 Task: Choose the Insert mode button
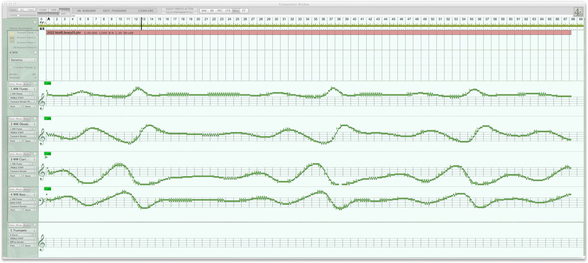click(x=31, y=10)
